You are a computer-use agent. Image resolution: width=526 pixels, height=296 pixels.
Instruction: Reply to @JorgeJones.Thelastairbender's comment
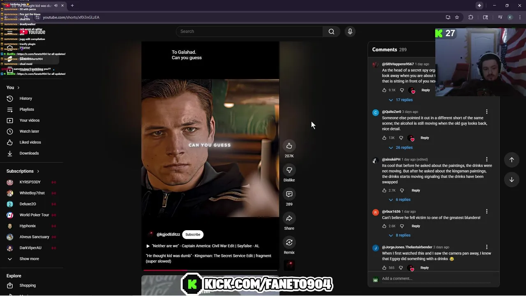click(424, 268)
